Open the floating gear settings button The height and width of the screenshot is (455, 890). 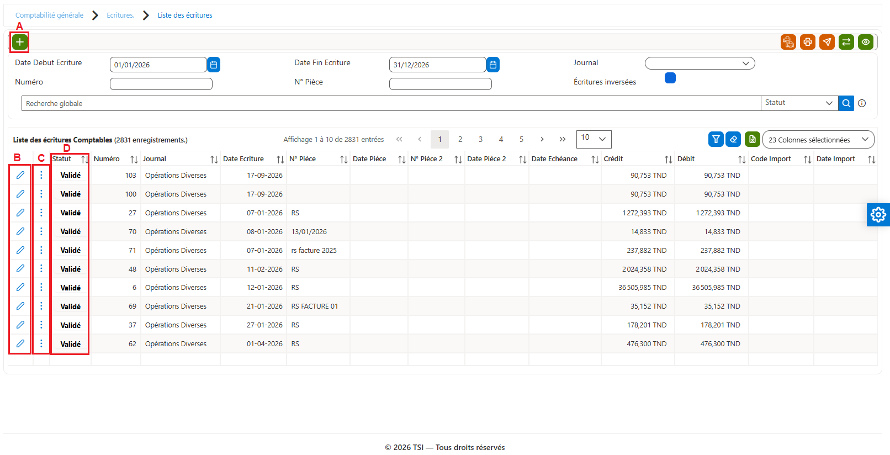click(x=878, y=215)
